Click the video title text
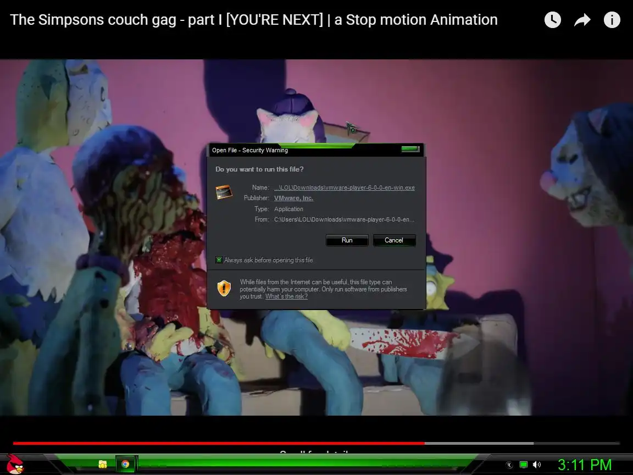 click(x=253, y=19)
